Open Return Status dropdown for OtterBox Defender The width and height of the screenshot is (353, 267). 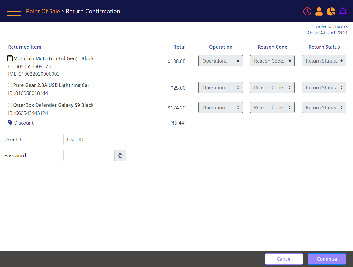pyautogui.click(x=324, y=107)
